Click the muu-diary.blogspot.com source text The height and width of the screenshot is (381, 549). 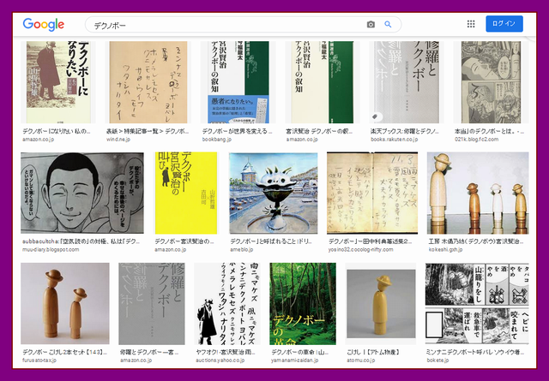pos(51,249)
